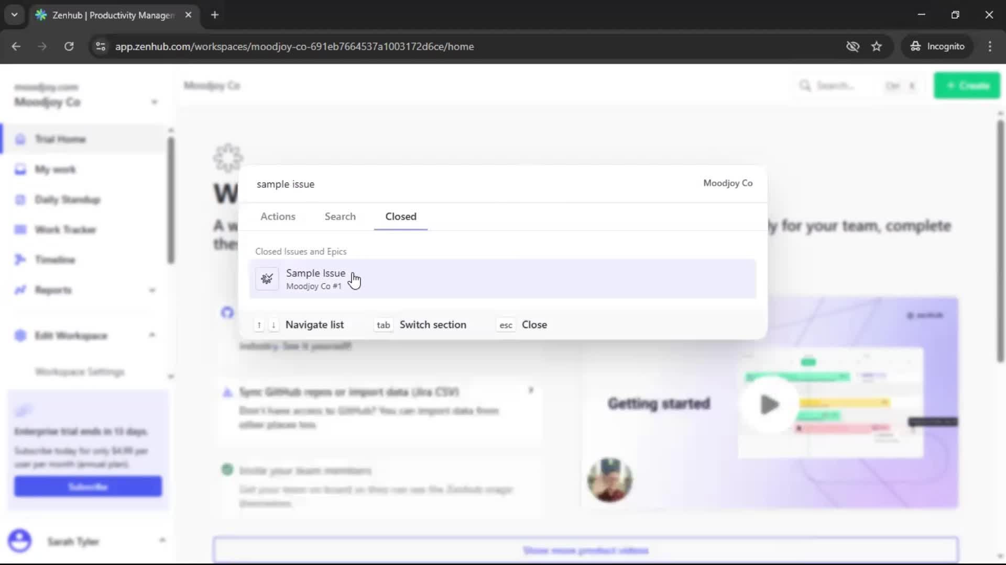Switch to the Search tab
Screen dimensions: 1006x565
[340, 216]
